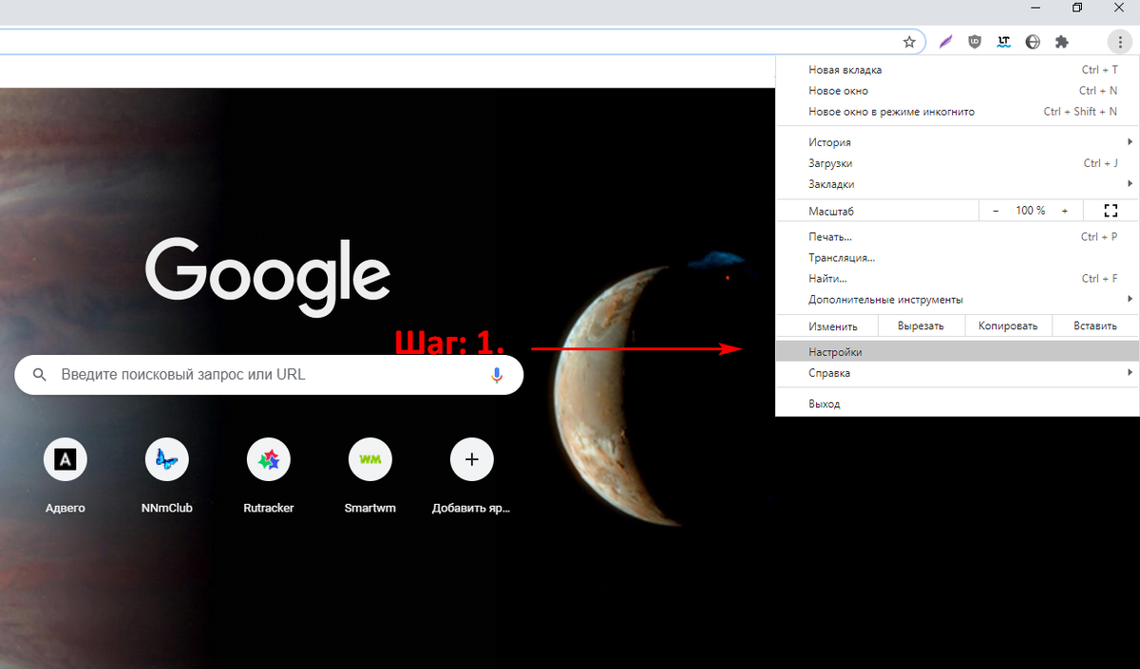
Task: Click the Вставить button
Action: click(1095, 325)
